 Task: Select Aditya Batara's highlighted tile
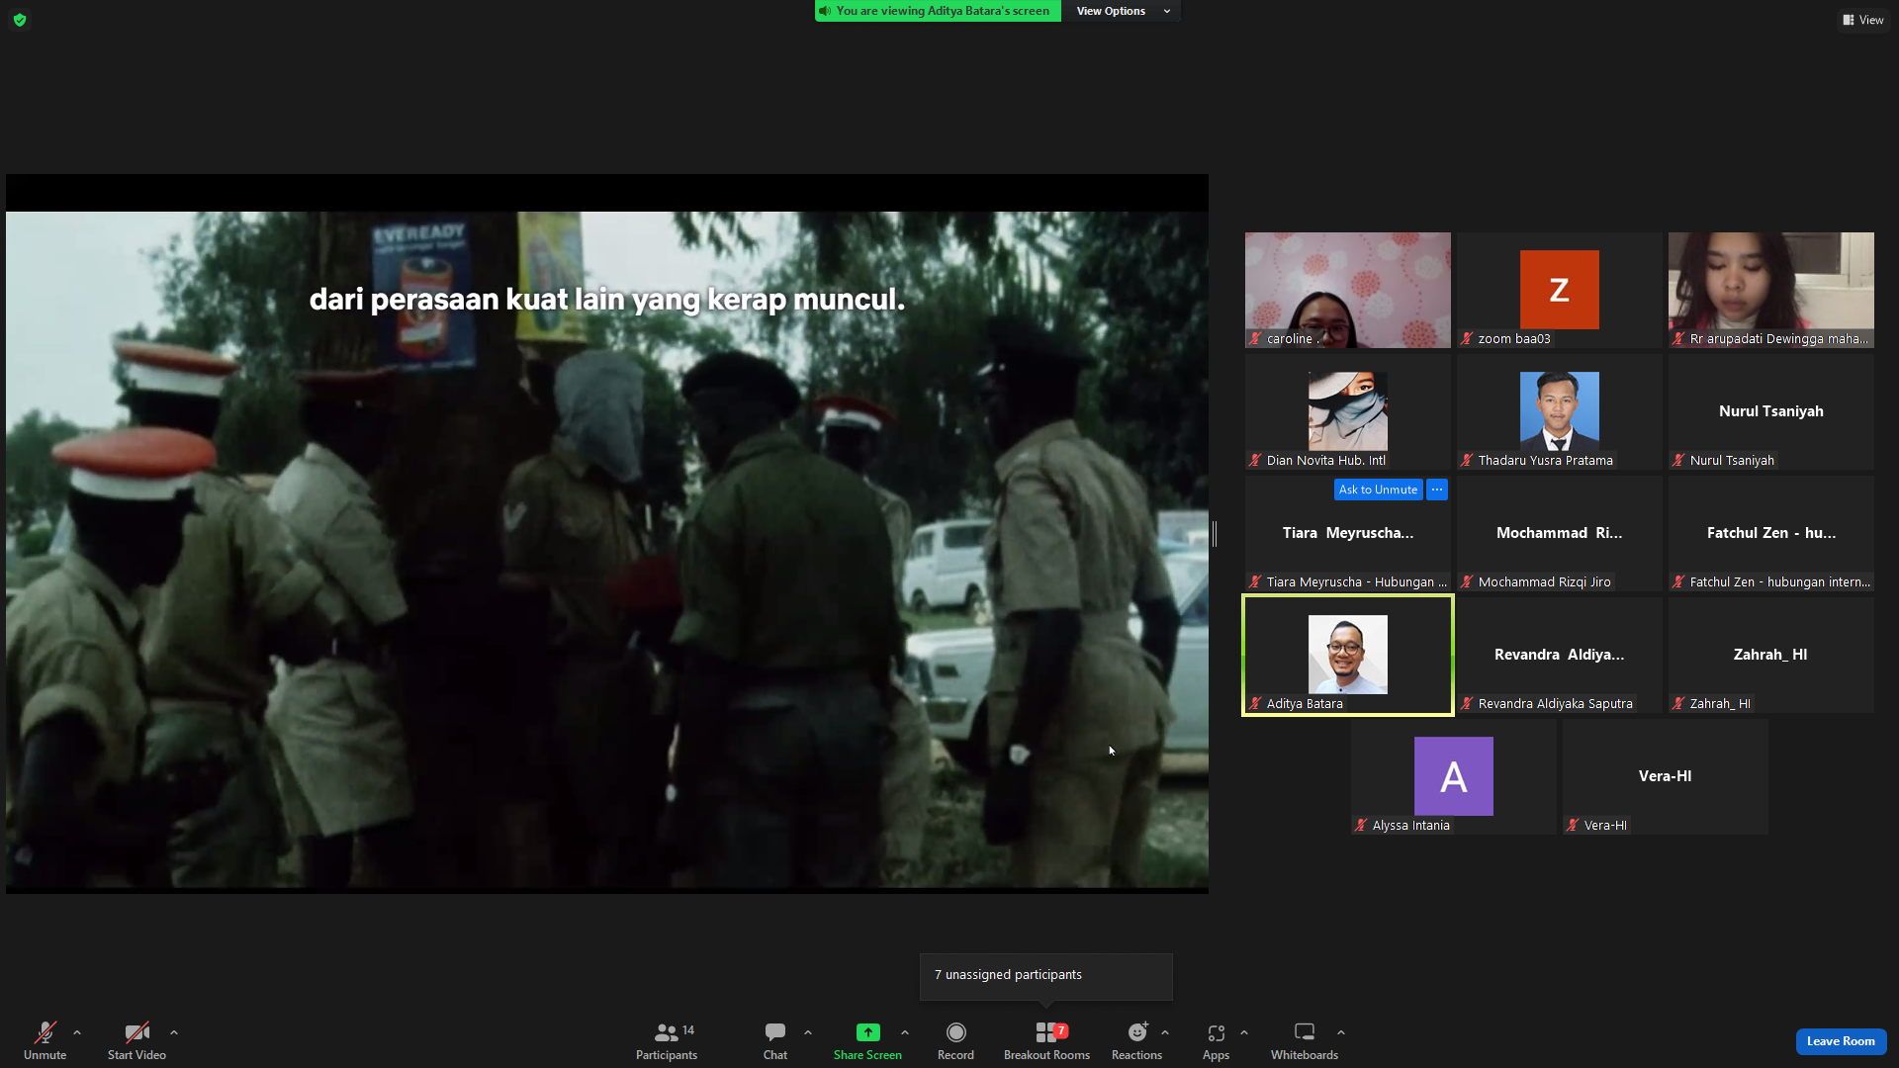[x=1347, y=655]
